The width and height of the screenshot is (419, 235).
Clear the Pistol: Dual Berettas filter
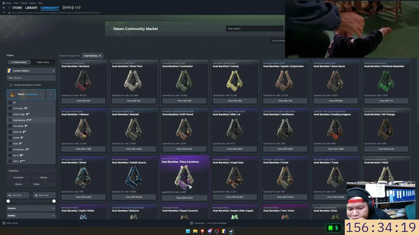click(x=41, y=94)
